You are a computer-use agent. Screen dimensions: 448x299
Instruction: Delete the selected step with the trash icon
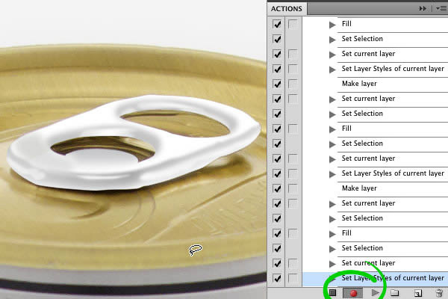coord(440,293)
